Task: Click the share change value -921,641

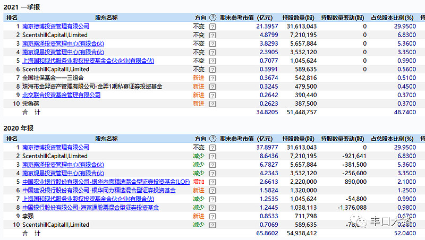Action: [354, 156]
